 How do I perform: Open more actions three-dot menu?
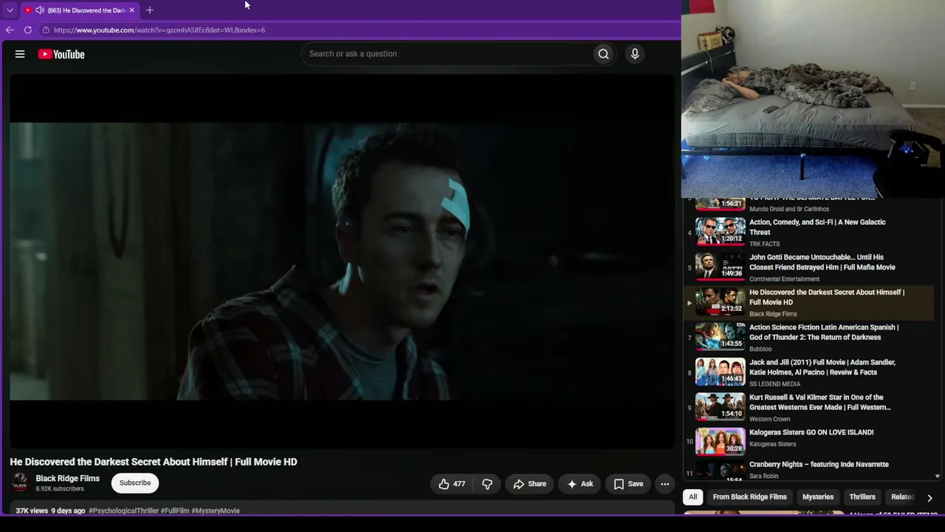[664, 484]
